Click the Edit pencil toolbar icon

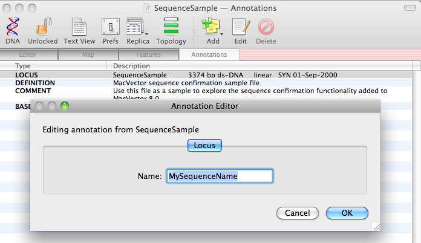tap(241, 27)
